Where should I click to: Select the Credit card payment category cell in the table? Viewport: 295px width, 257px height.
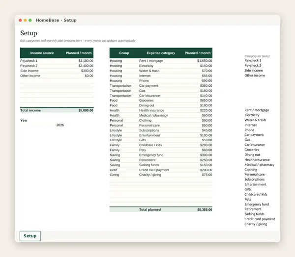[x=154, y=170]
